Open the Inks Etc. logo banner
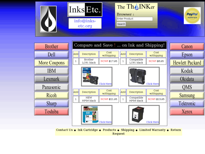The width and height of the screenshot is (205, 154). click(x=85, y=10)
